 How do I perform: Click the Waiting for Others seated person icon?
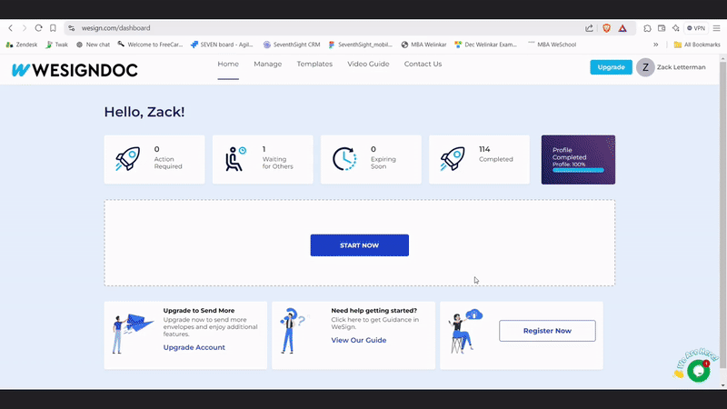click(236, 159)
